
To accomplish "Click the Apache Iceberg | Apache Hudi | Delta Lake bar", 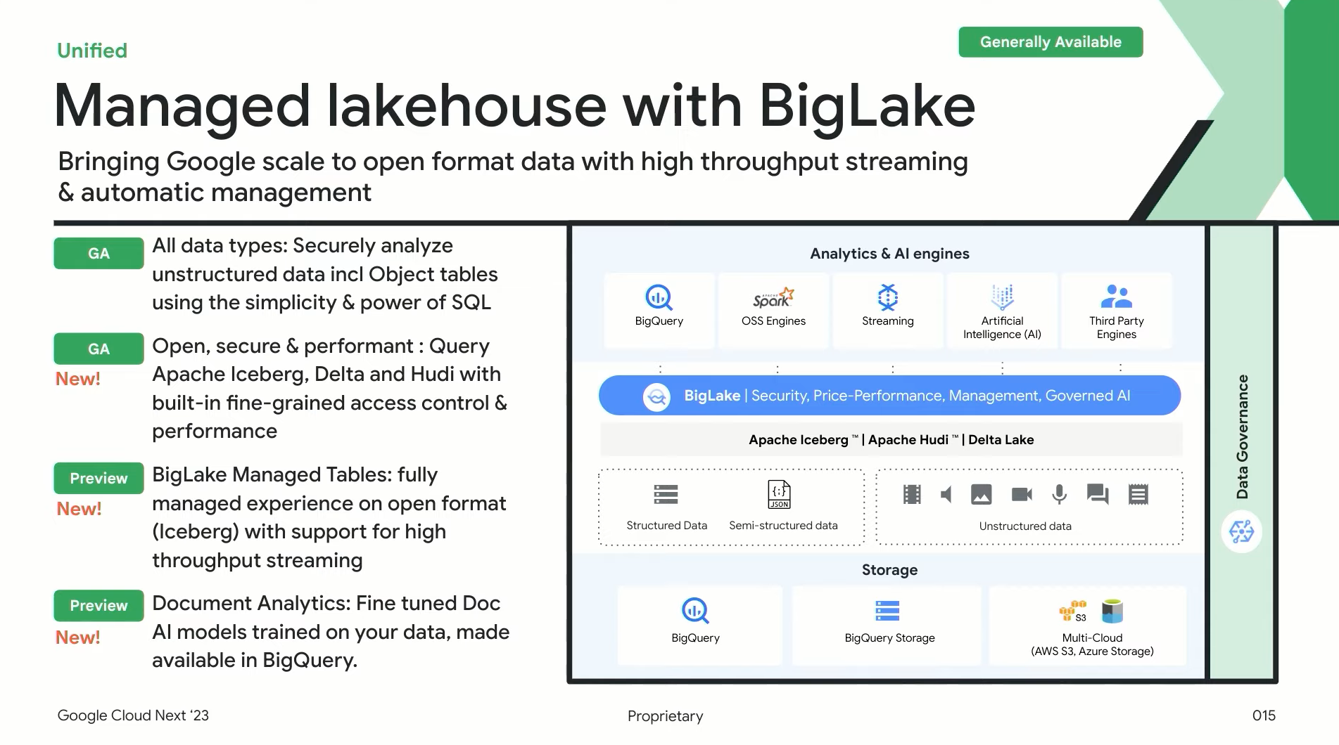I will coord(890,439).
